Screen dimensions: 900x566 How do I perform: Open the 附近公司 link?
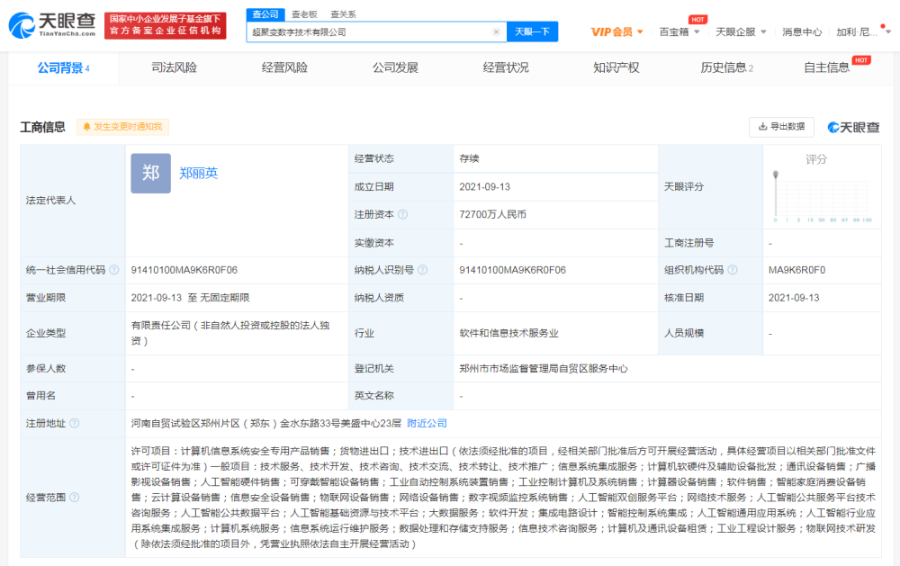427,424
